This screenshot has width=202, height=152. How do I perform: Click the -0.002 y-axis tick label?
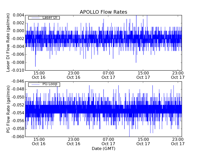[18, 39]
